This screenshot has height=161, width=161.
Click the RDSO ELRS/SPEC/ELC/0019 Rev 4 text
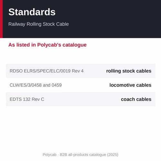(46, 71)
